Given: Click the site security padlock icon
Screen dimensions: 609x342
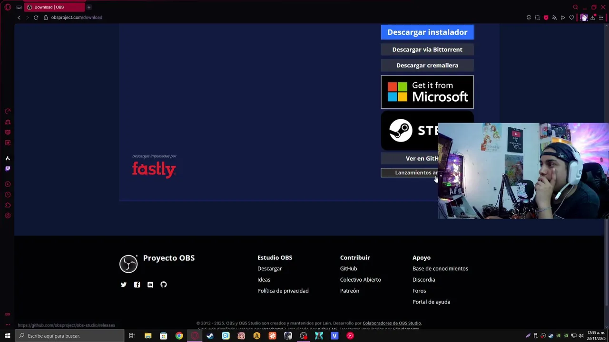Looking at the screenshot, I should coord(46,18).
